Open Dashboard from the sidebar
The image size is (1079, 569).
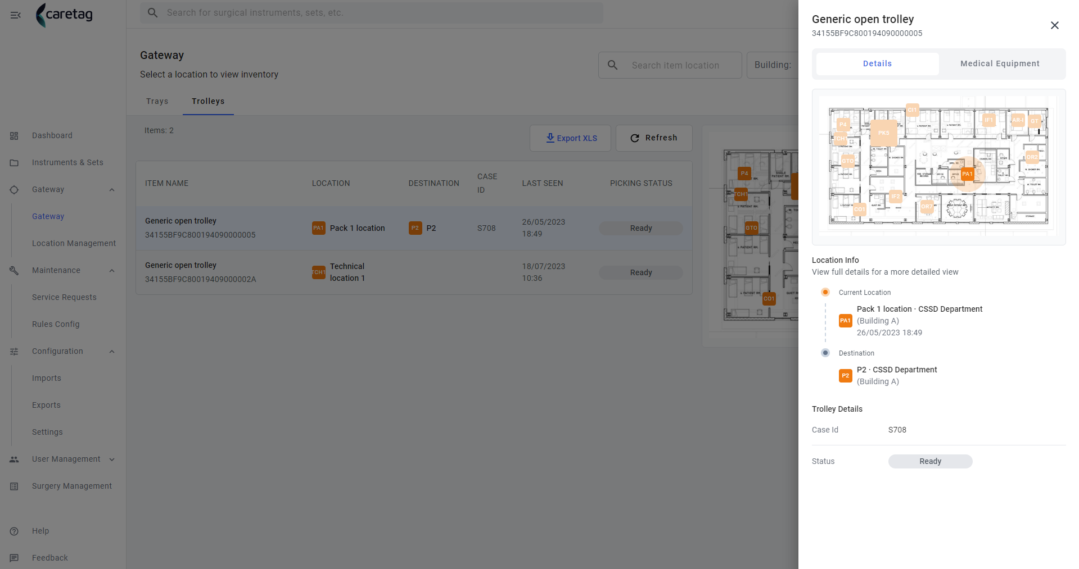click(x=52, y=136)
